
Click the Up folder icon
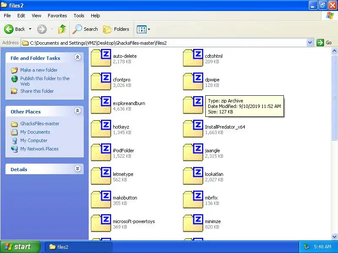coord(62,29)
